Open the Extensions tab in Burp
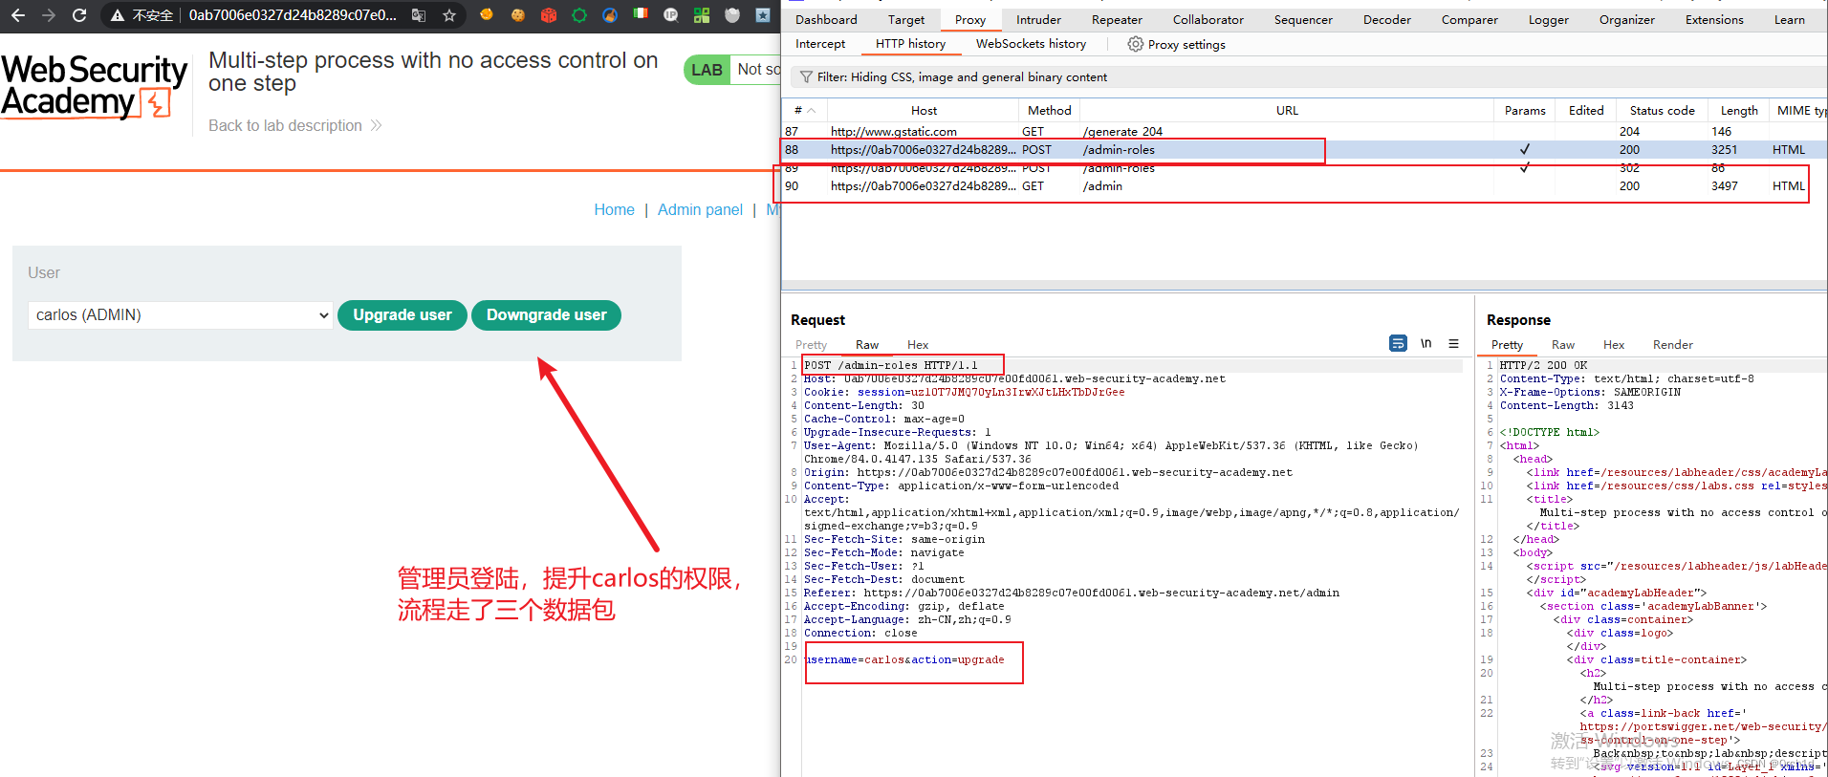This screenshot has width=1828, height=777. pyautogui.click(x=1714, y=19)
